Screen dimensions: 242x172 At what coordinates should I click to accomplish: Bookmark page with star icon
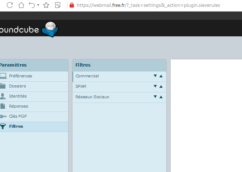[x=46, y=5]
